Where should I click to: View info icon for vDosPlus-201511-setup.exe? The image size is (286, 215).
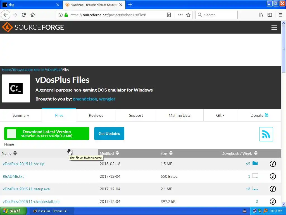click(x=273, y=189)
